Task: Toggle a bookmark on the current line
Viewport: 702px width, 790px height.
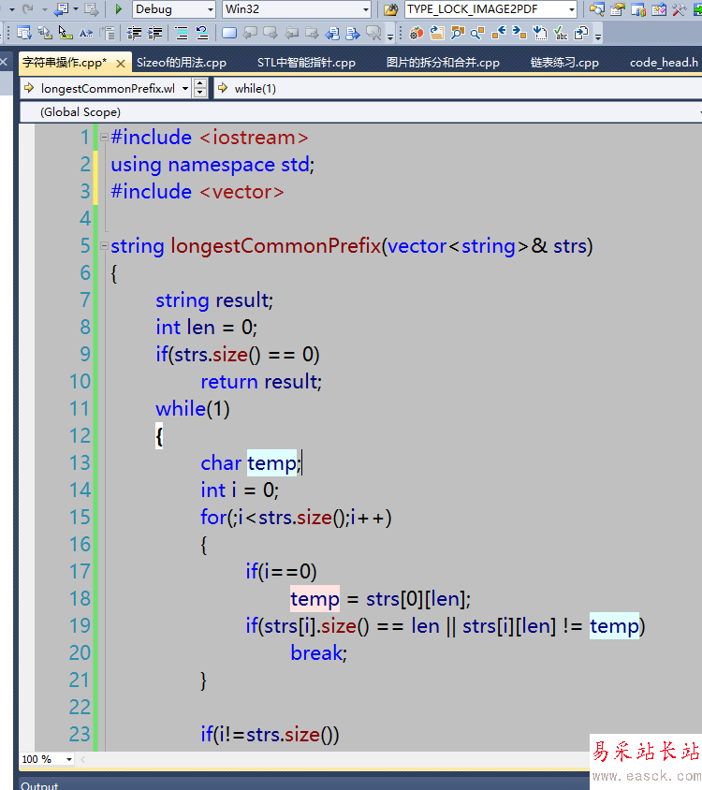Action: (229, 33)
